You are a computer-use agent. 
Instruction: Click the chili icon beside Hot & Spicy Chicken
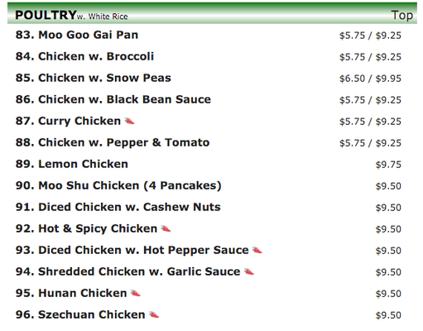click(x=166, y=228)
